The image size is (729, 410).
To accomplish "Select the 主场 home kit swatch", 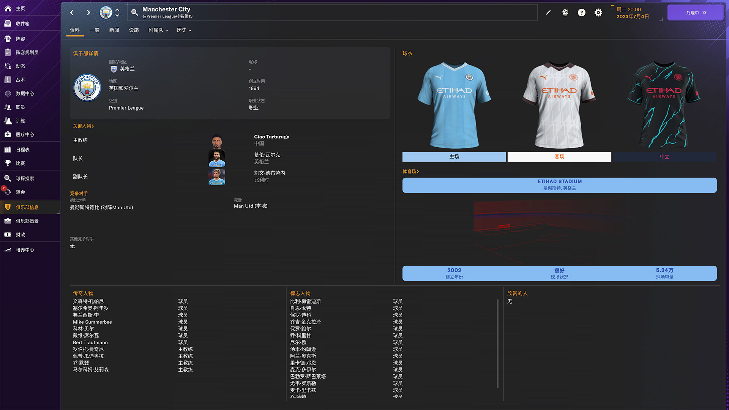I will pos(454,157).
